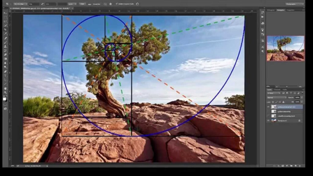
Task: Switch to the Channels tab
Action: [x=277, y=90]
